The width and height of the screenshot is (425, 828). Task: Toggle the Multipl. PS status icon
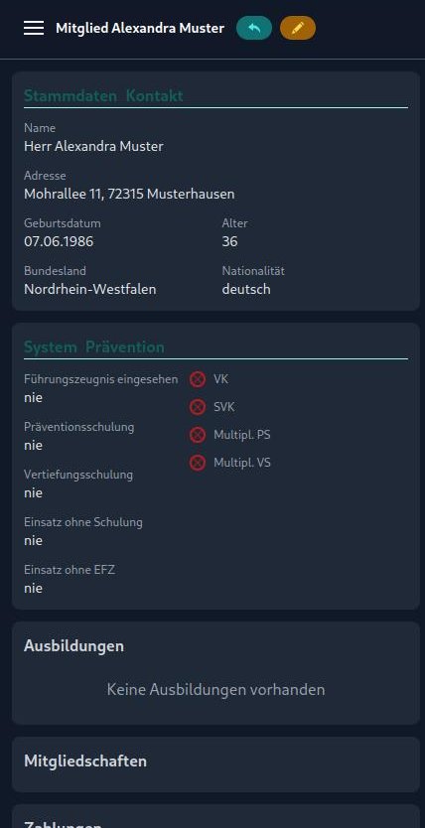pos(198,435)
